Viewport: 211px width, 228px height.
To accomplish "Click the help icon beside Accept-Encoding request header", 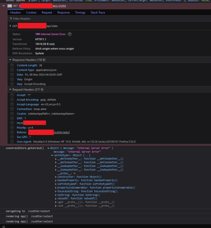I will (12, 100).
